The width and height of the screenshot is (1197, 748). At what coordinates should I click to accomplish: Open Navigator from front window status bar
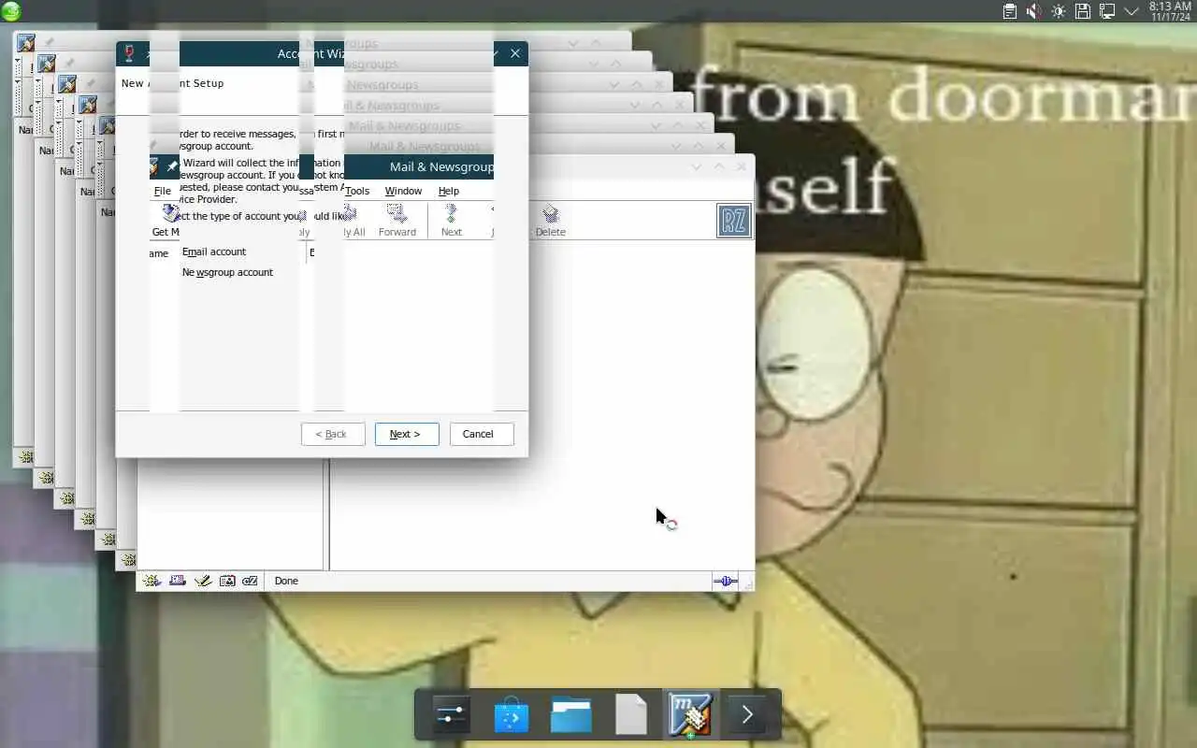[151, 581]
